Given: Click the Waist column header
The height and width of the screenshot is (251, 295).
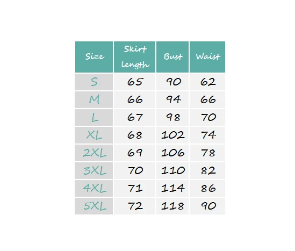Looking at the screenshot, I should 207,57.
